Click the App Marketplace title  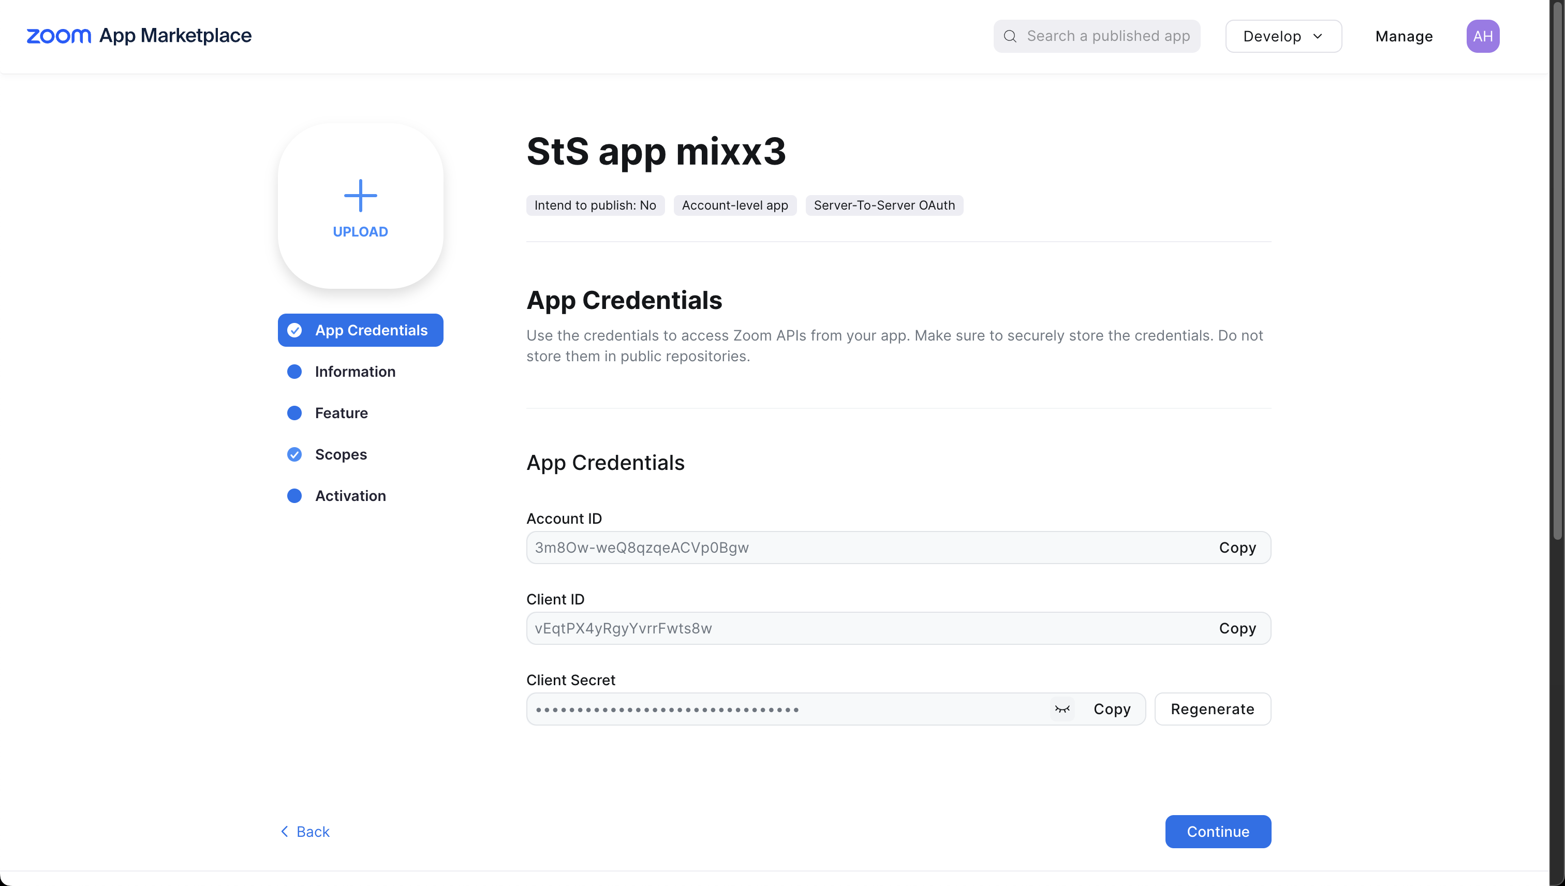pyautogui.click(x=175, y=36)
